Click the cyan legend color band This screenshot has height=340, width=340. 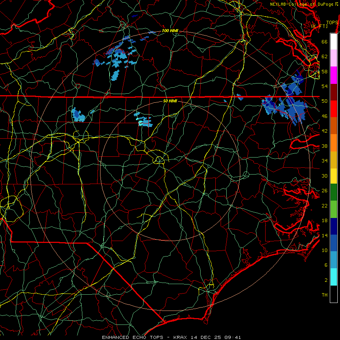334,277
